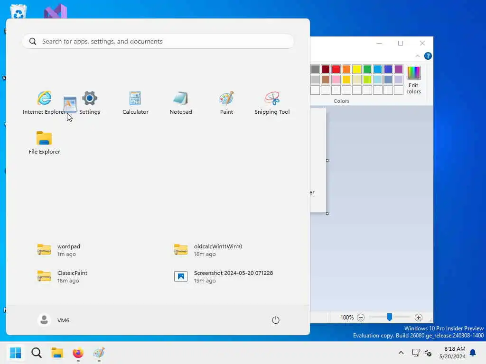Click search box in Start menu

[158, 41]
